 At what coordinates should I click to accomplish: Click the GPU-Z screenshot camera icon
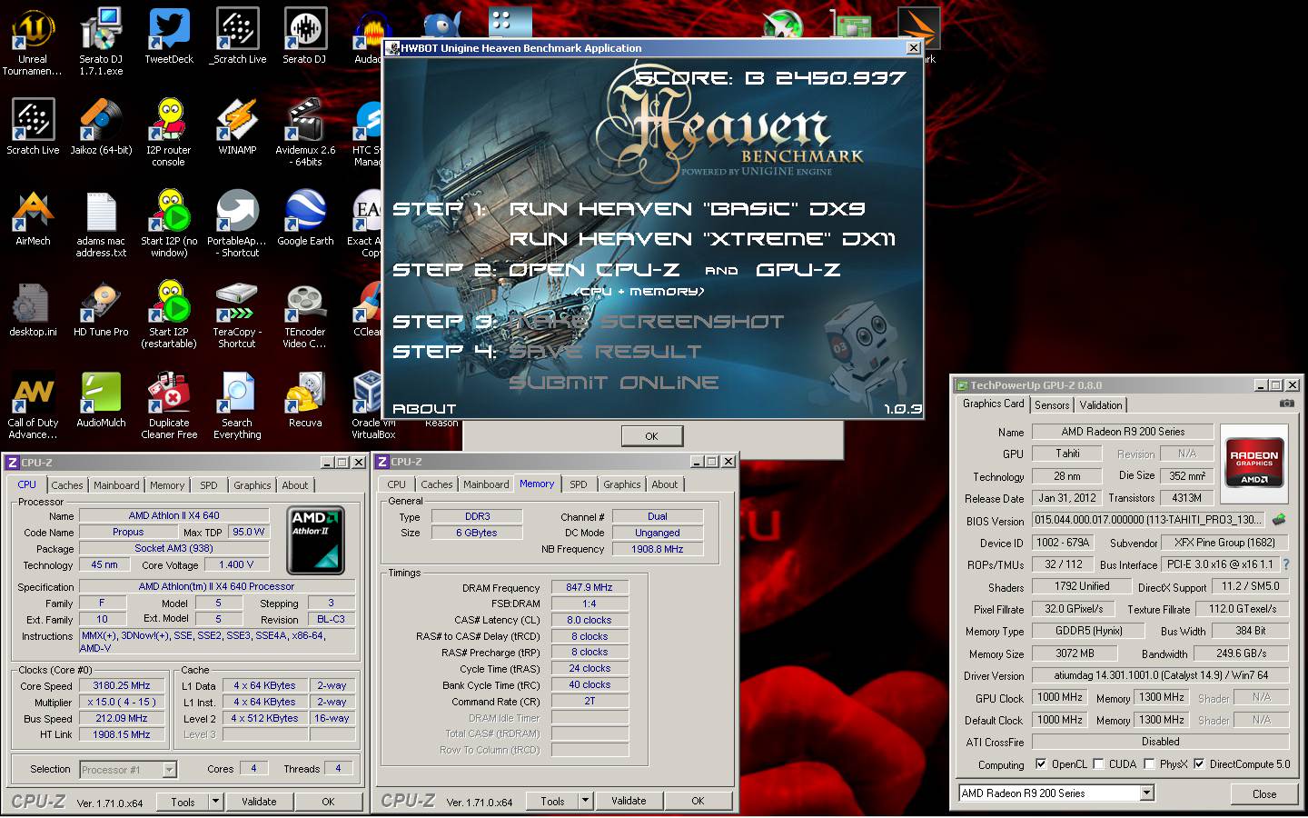[1287, 404]
